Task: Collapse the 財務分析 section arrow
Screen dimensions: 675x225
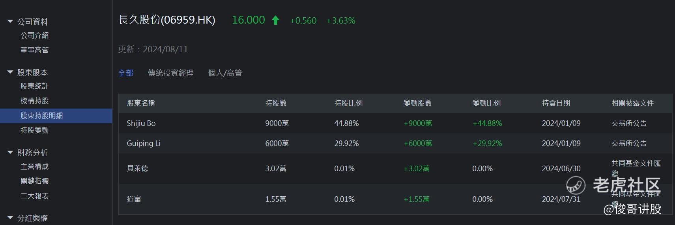Action: coord(10,153)
